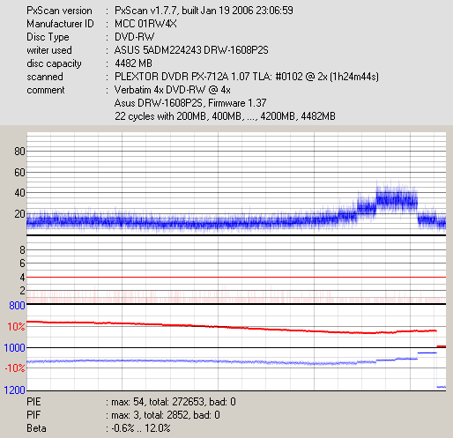Image resolution: width=453 pixels, height=438 pixels.
Task: Click the Disc Type value DVD-RW
Action: click(135, 37)
